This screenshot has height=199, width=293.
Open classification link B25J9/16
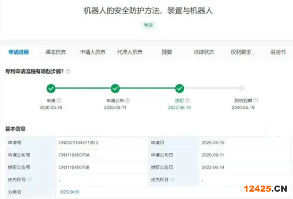[70, 192]
